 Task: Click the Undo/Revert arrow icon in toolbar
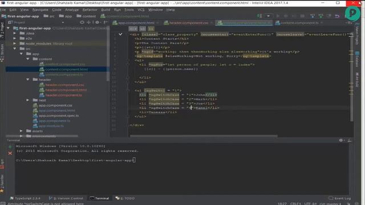point(337,16)
